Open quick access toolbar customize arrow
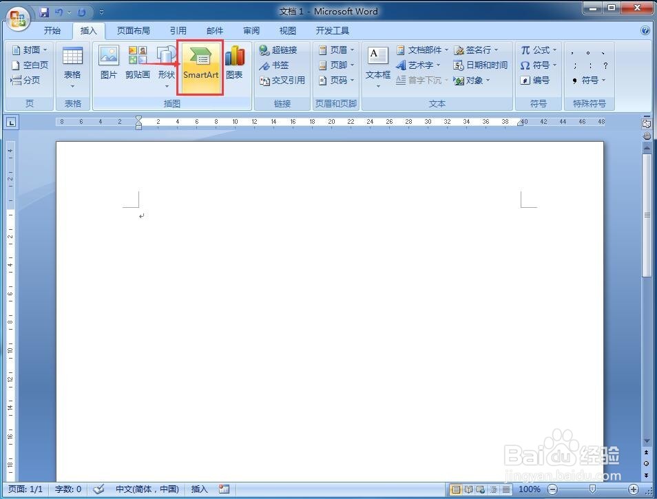Screen dimensions: 657x499 [101, 12]
